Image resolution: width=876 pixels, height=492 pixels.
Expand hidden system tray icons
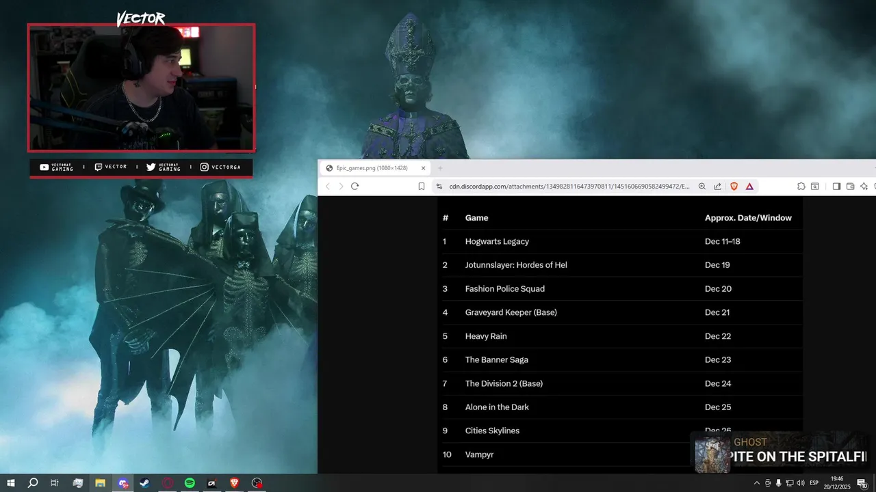[756, 483]
